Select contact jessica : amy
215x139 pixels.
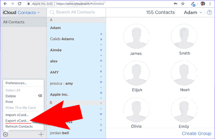(76, 83)
